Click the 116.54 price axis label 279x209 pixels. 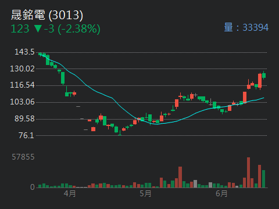[x=22, y=85]
